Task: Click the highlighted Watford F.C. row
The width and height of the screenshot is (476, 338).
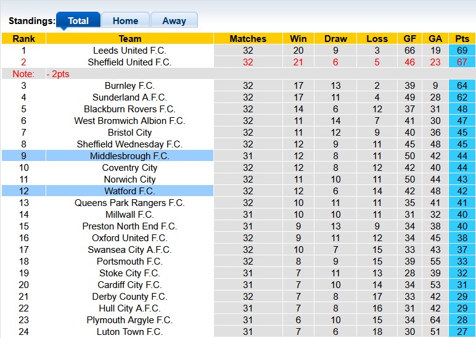Action: point(129,191)
